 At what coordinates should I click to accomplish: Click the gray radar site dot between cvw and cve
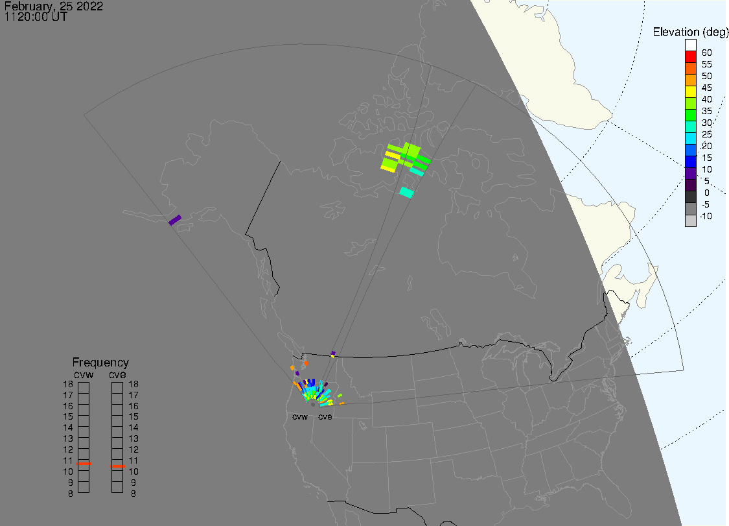pos(313,405)
